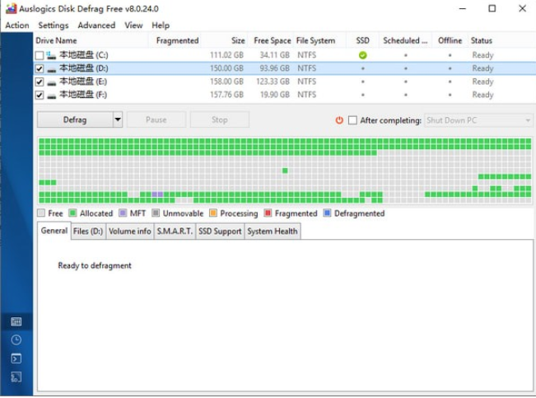This screenshot has width=536, height=398.
Task: Switch to the S.M.A.R.T. tab
Action: click(175, 232)
